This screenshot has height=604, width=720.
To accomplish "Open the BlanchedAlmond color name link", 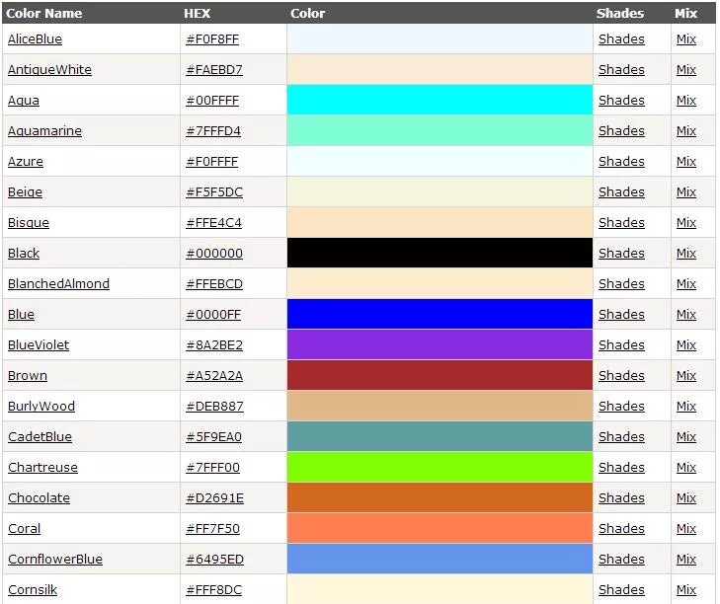I will tap(59, 283).
